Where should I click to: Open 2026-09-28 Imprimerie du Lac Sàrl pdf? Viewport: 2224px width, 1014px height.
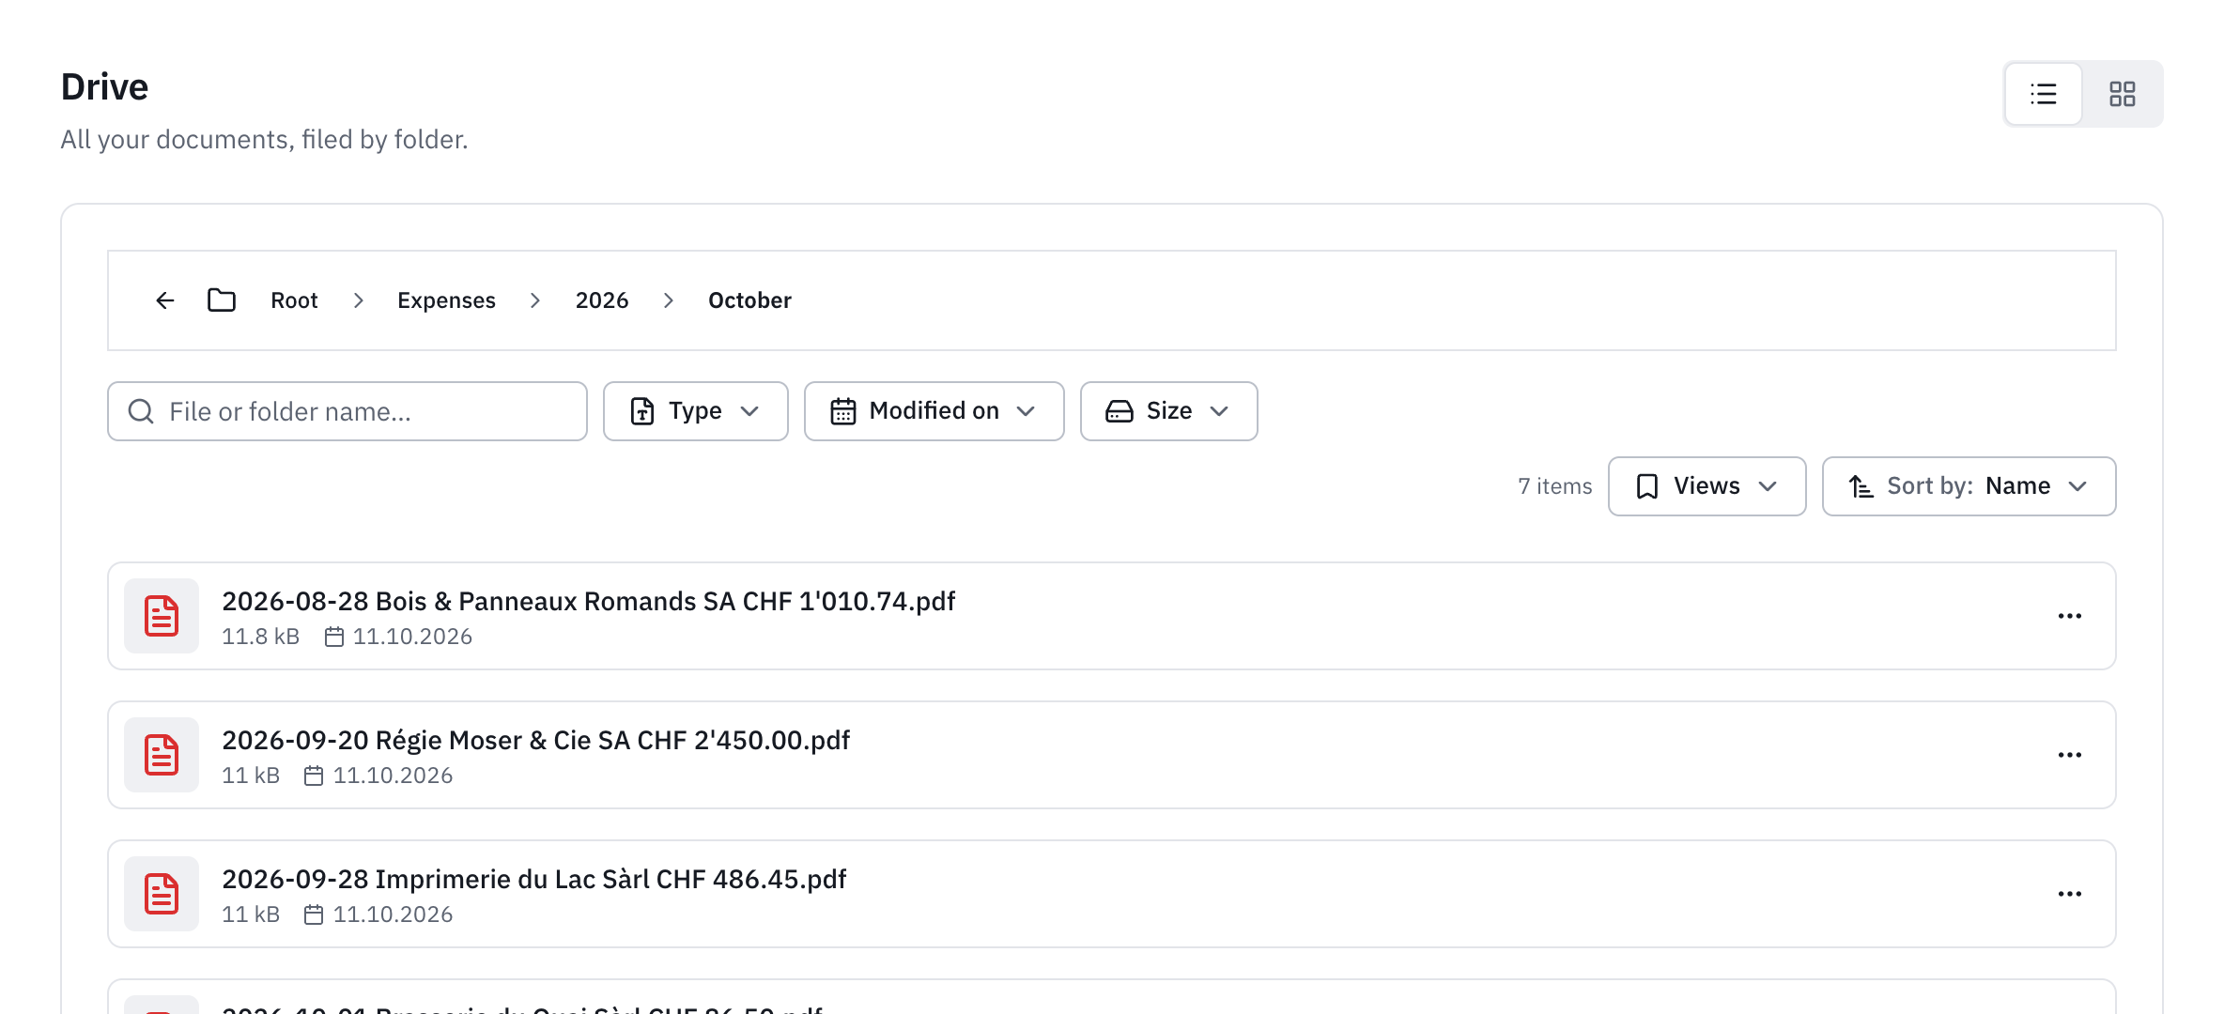click(x=533, y=879)
